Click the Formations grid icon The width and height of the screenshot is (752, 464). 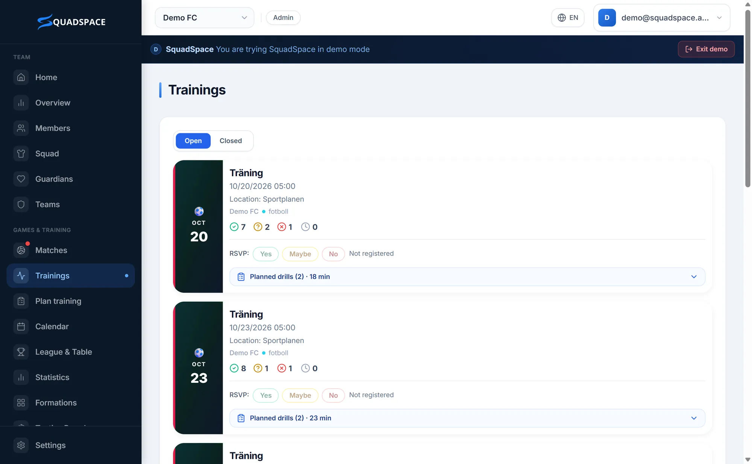[21, 403]
